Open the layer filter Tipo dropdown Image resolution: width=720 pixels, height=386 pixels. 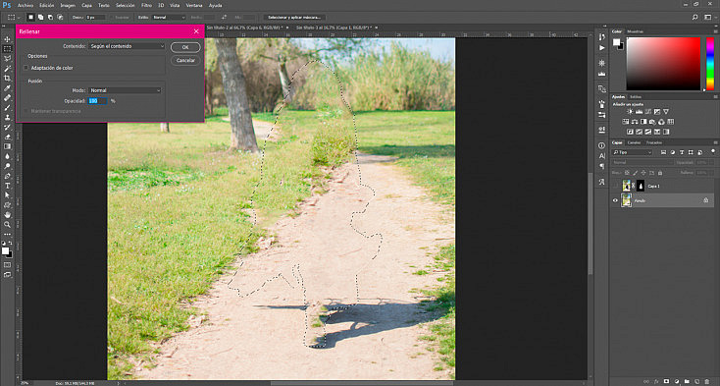(633, 152)
